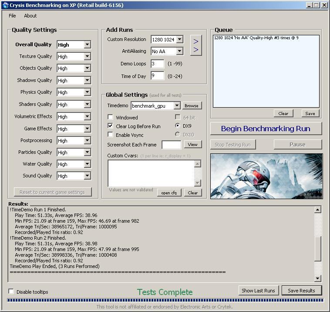330x312 pixels.
Task: Enable the Vsync checkbox
Action: pyautogui.click(x=110, y=135)
